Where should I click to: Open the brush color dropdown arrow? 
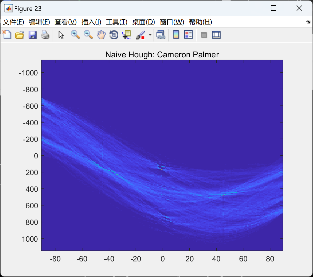(150, 35)
